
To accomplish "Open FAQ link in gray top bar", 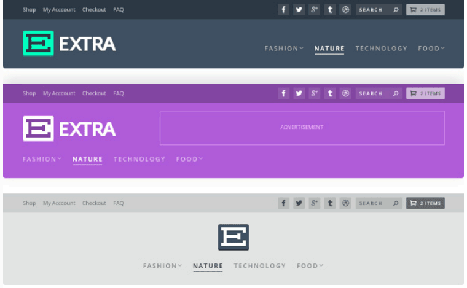I will [118, 203].
